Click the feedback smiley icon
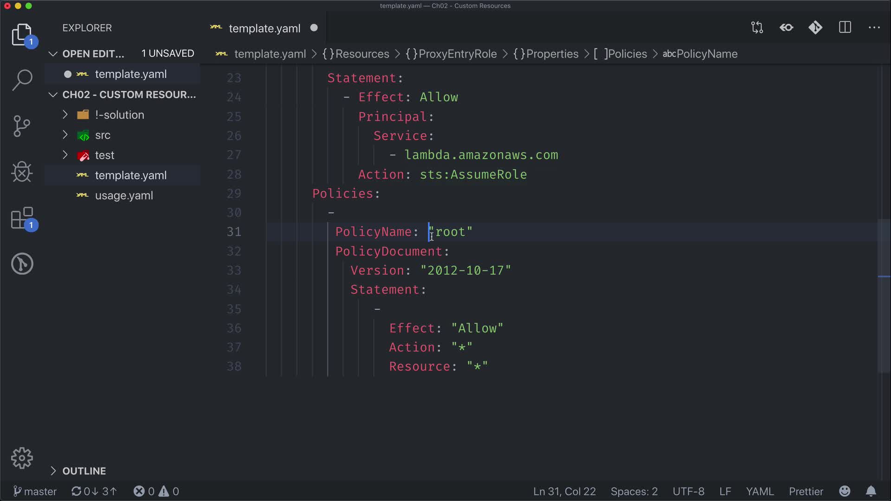The height and width of the screenshot is (501, 891). [x=845, y=491]
